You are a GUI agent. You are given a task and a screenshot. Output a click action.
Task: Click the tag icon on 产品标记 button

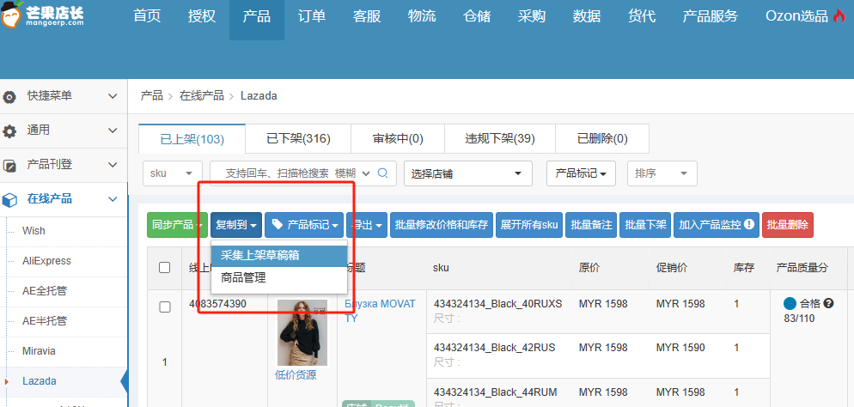tap(278, 225)
